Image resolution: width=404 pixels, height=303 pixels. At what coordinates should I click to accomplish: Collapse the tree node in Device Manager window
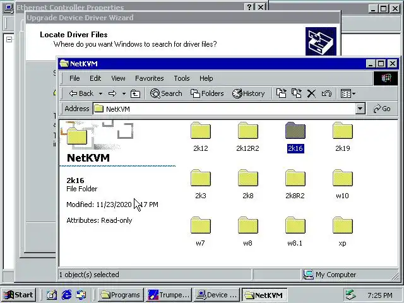tap(9, 39)
